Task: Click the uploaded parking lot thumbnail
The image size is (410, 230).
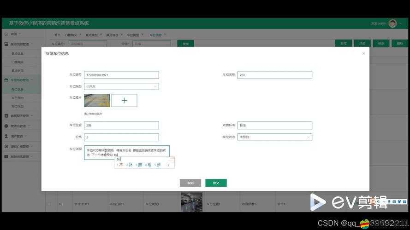Action: point(97,100)
